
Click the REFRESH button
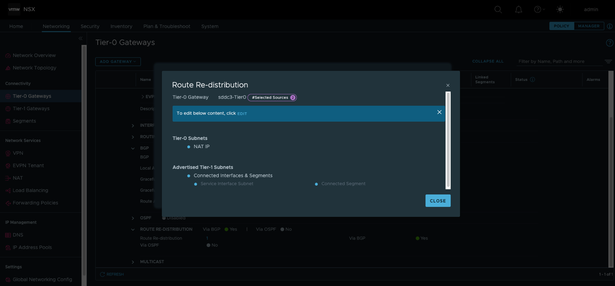point(112,274)
